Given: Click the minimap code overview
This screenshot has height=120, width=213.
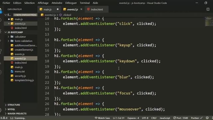Looking at the screenshot, I should (209, 21).
